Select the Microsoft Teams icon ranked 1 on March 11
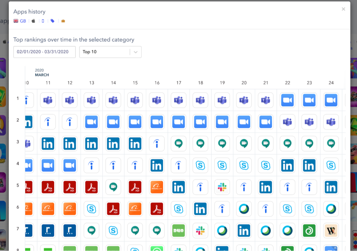Screen dimensions: 357x251 click(x=48, y=100)
